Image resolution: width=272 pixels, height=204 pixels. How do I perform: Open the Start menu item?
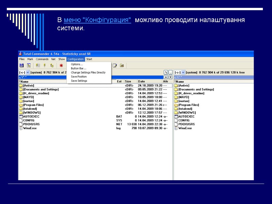pos(89,59)
